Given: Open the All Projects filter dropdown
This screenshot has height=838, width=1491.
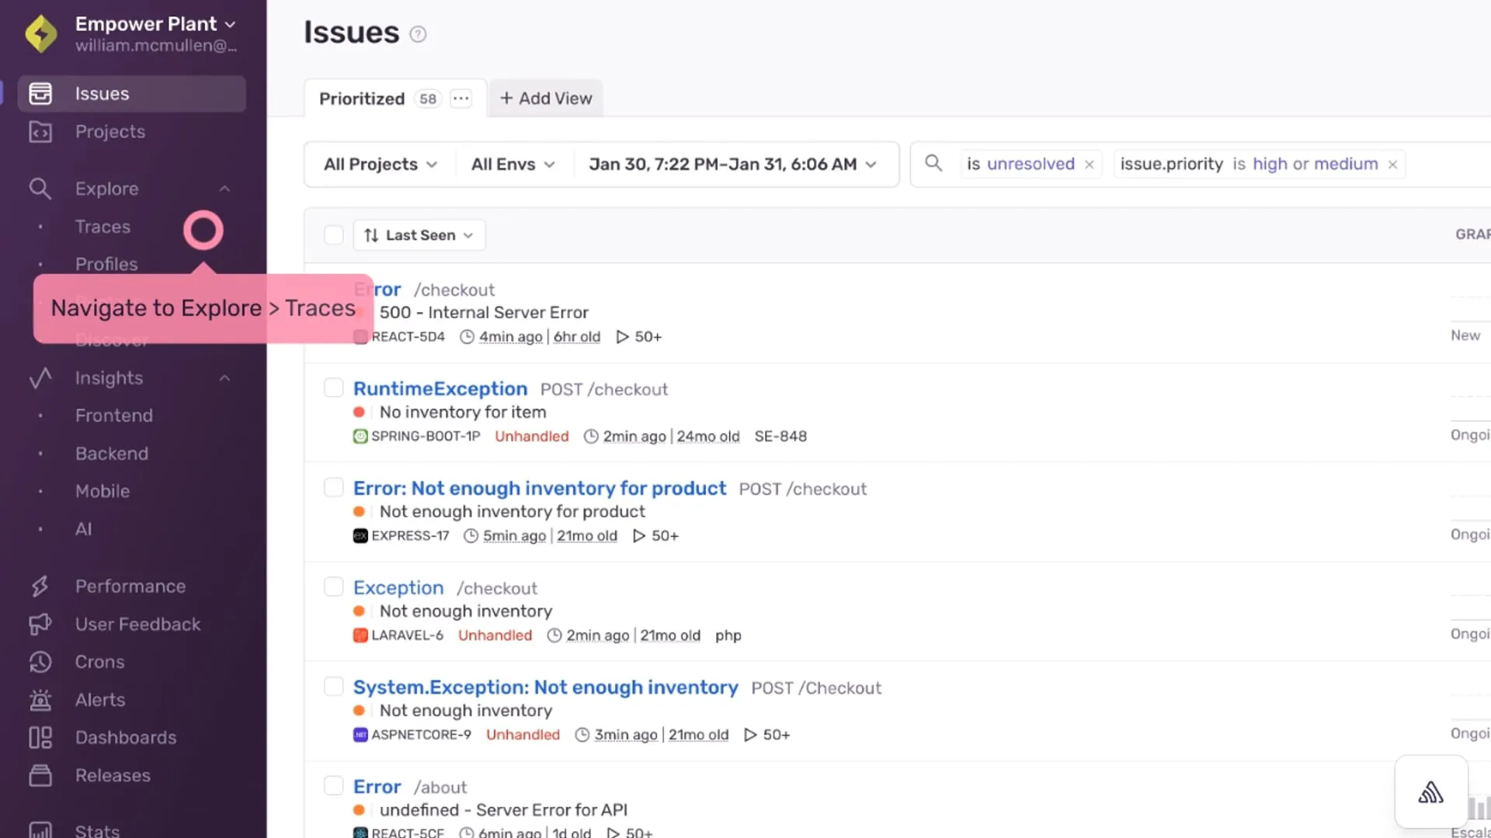Looking at the screenshot, I should (381, 164).
